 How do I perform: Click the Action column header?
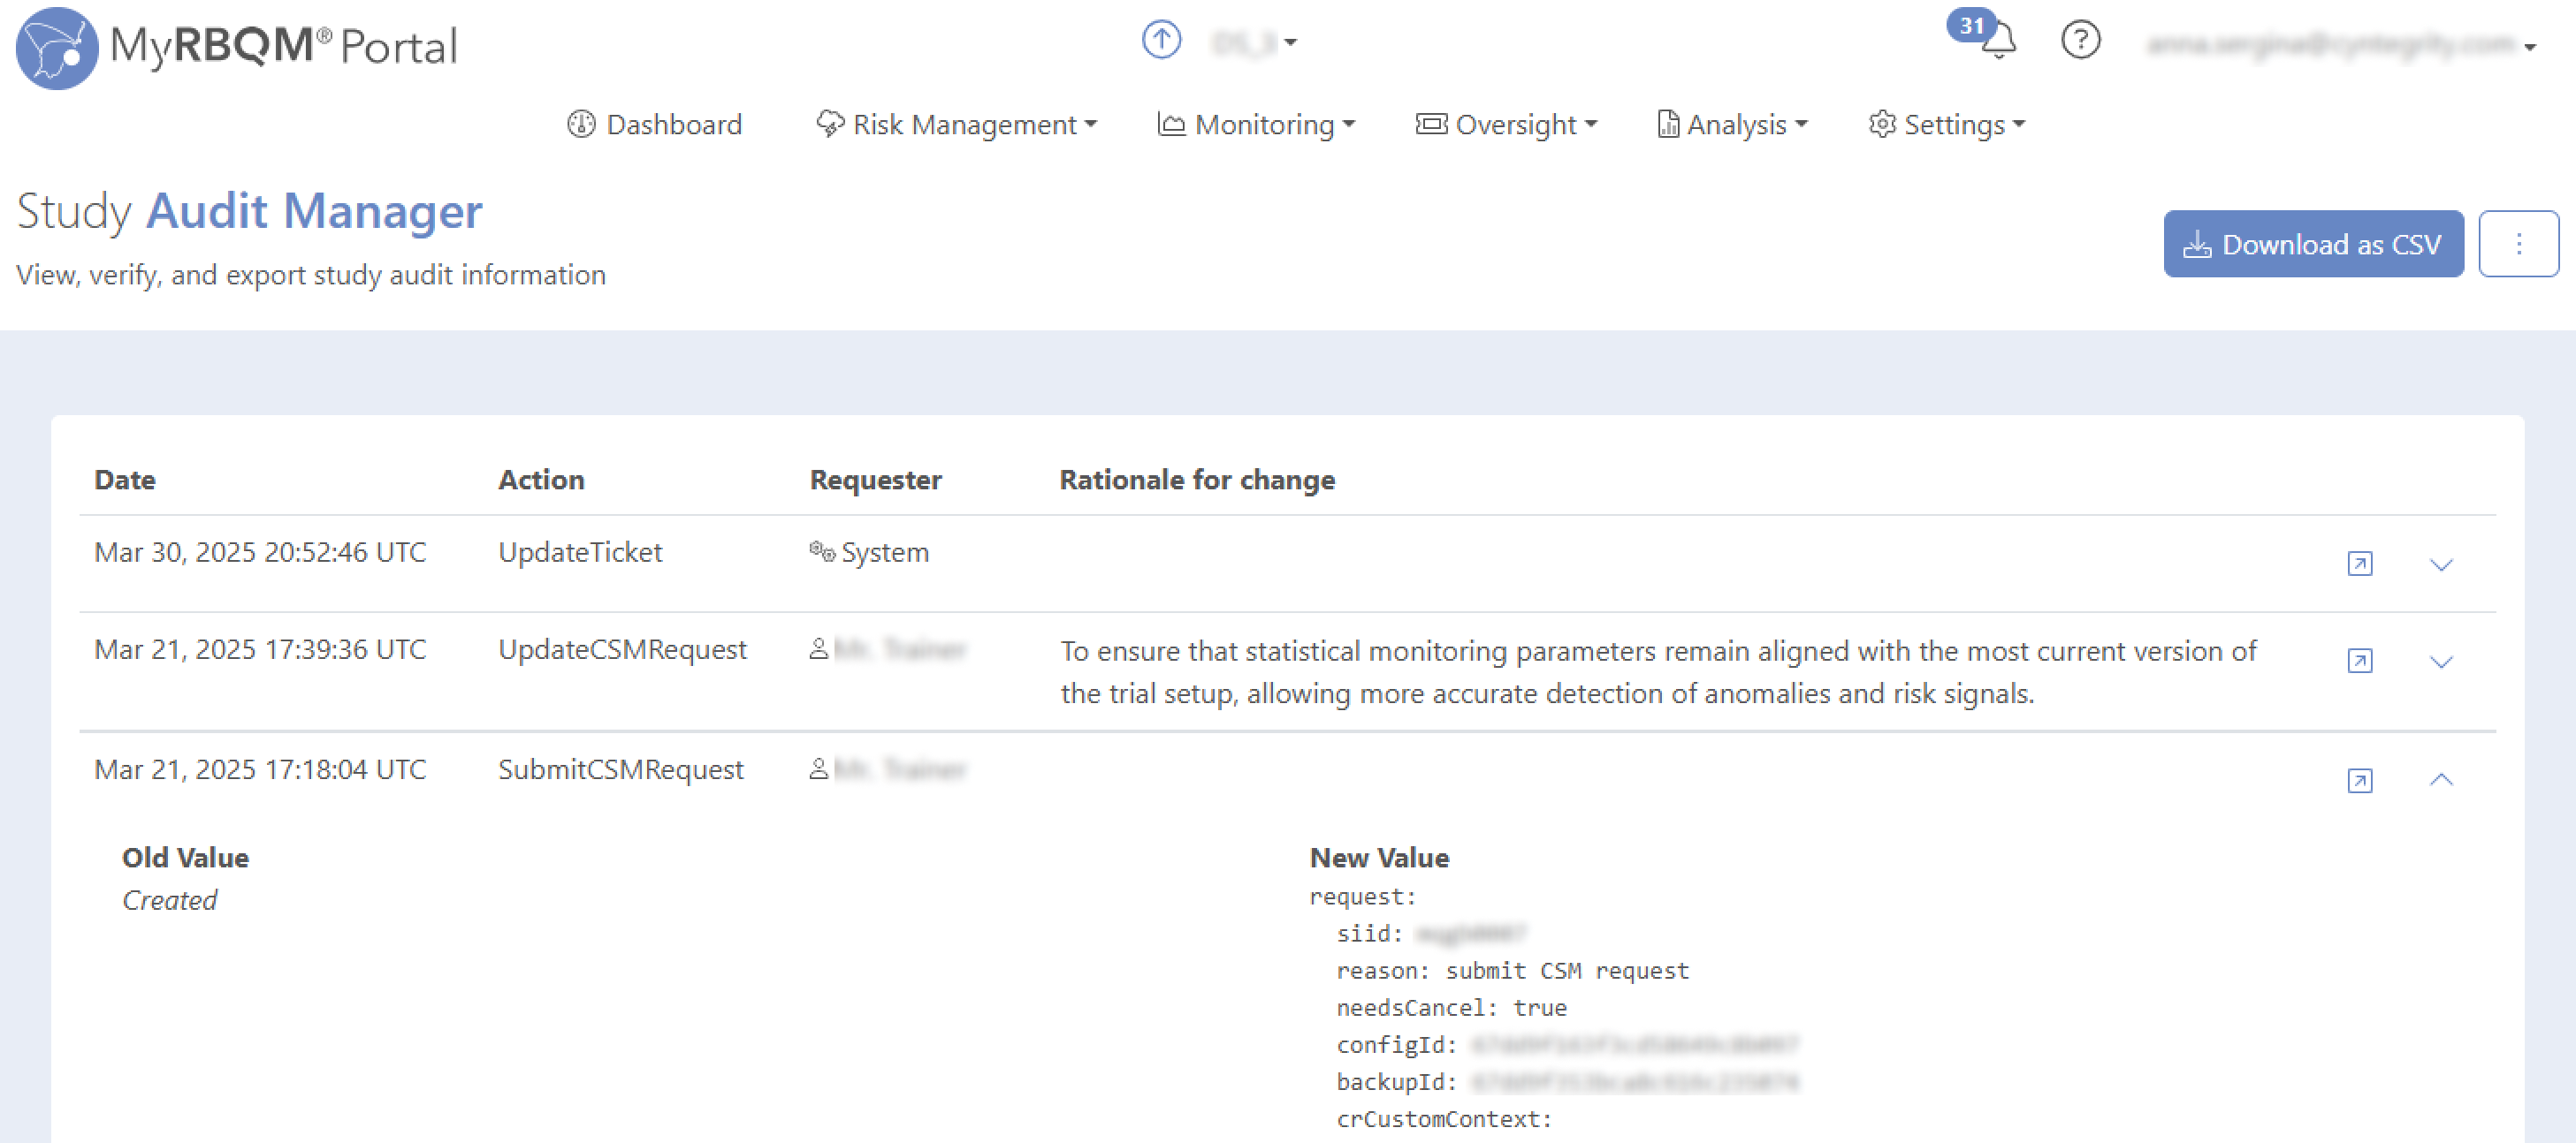541,480
